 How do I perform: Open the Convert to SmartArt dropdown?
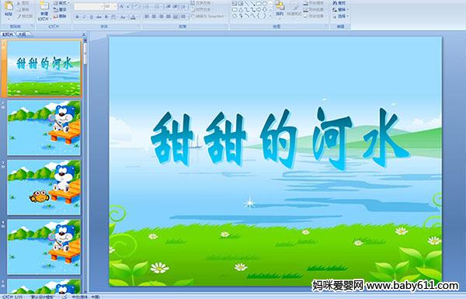(209, 16)
